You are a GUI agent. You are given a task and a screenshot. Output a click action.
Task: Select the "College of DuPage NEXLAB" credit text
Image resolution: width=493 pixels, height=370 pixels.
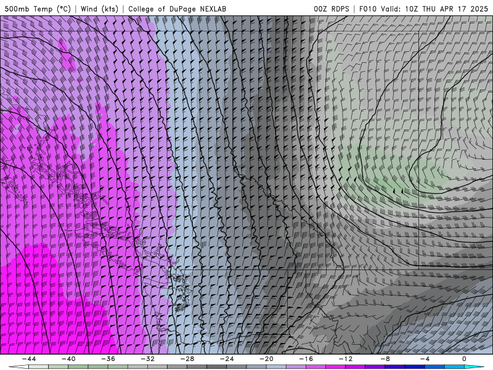[177, 9]
